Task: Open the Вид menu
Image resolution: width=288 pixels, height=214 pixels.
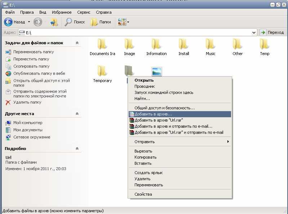Action: point(43,12)
